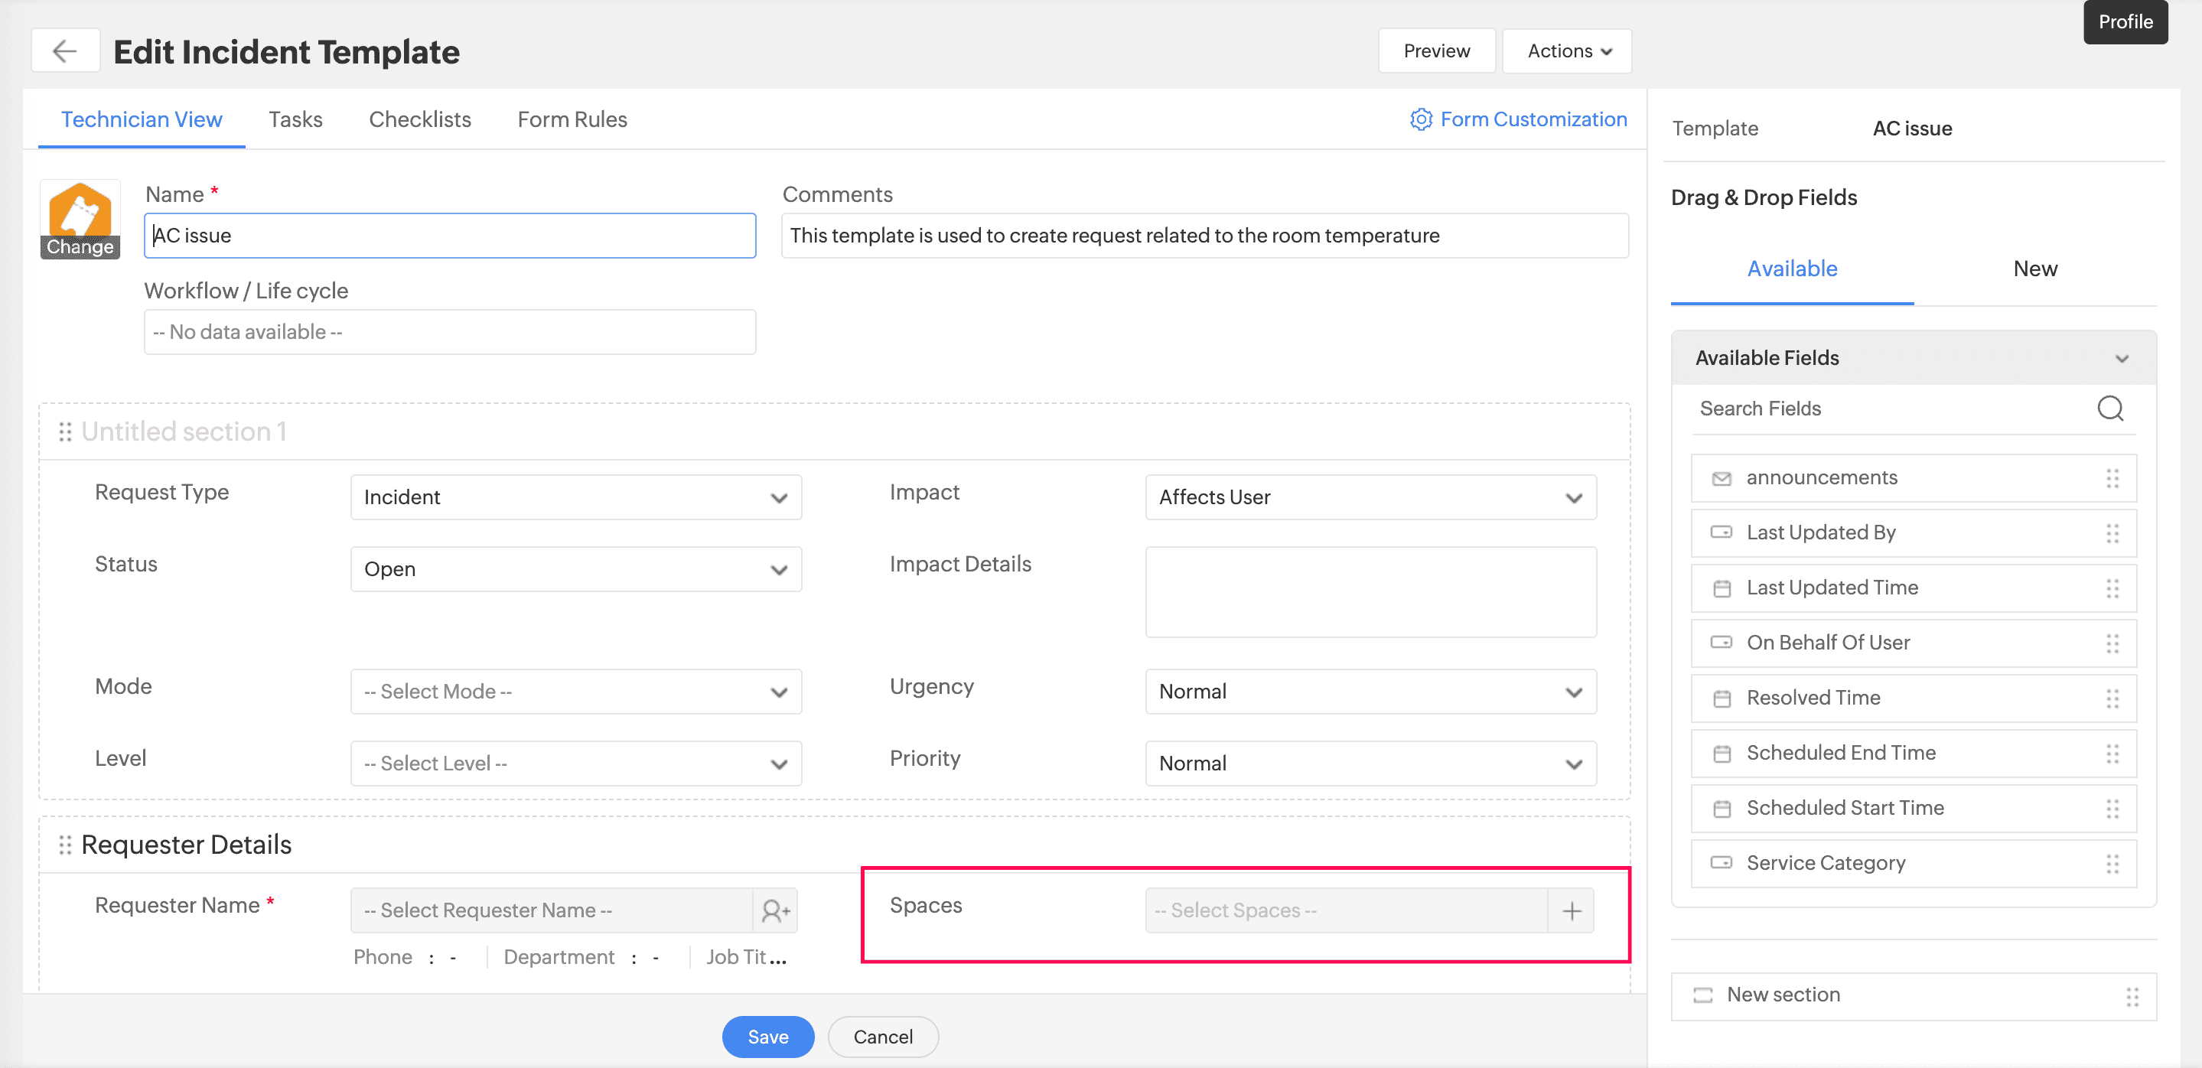
Task: Click New section drag handle
Action: pyautogui.click(x=2132, y=996)
